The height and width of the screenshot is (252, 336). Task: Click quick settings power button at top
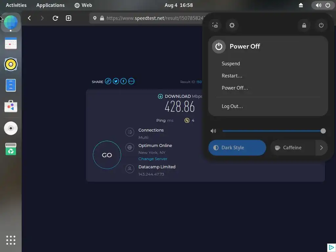pyautogui.click(x=321, y=25)
